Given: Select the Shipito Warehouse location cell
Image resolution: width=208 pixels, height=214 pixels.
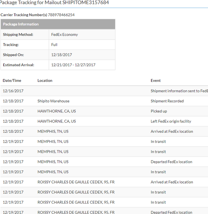Looking at the screenshot, I should [x=54, y=101].
